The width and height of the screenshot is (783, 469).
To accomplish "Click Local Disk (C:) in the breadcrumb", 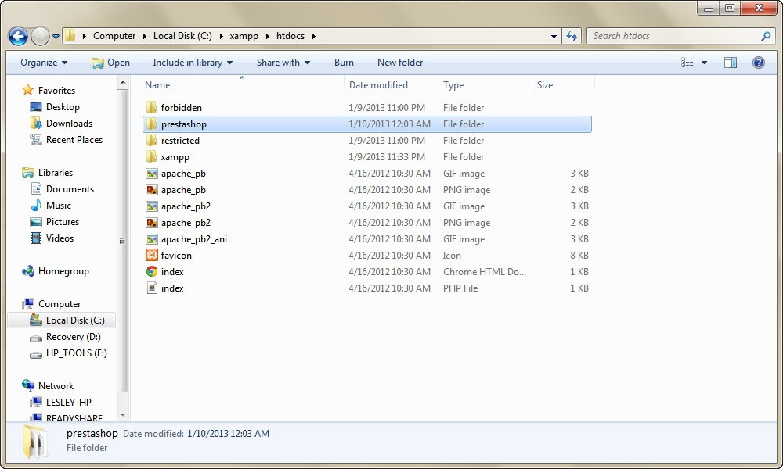I will pyautogui.click(x=182, y=36).
